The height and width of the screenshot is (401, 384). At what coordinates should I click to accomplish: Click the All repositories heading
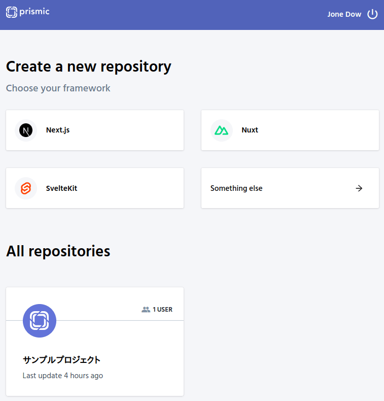(x=58, y=251)
